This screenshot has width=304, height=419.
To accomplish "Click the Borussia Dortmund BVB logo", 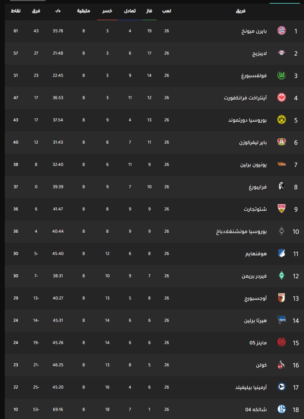I will pos(281,120).
